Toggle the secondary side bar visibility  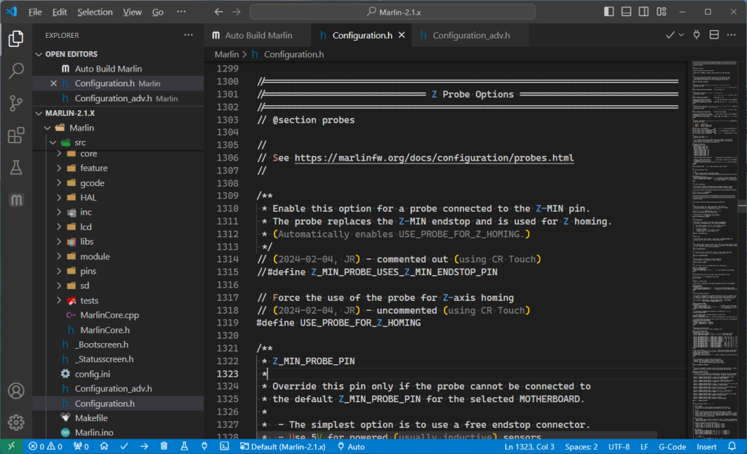click(644, 12)
